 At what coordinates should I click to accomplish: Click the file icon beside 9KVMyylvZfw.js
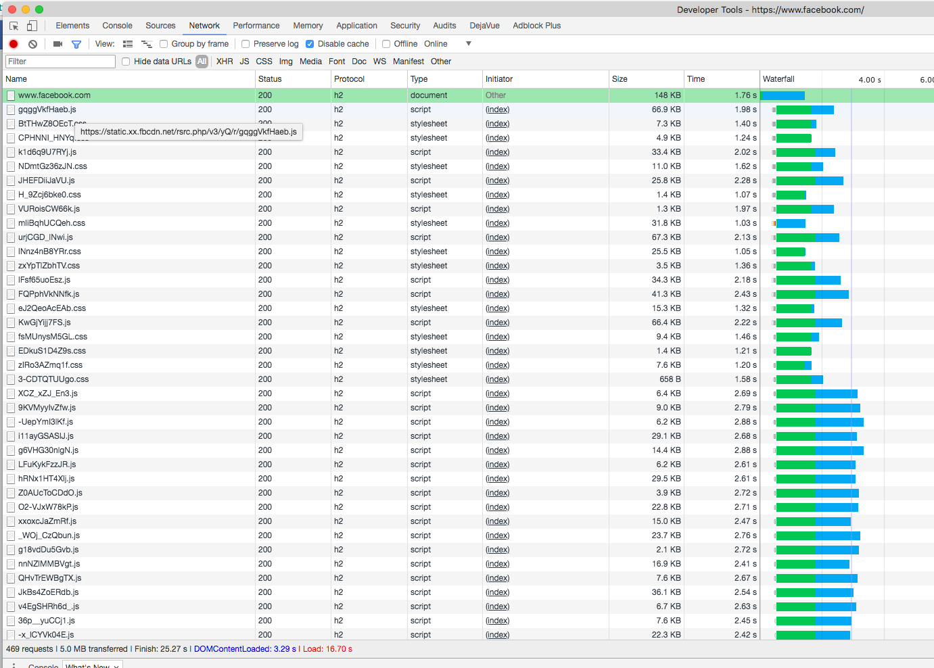pyautogui.click(x=11, y=408)
